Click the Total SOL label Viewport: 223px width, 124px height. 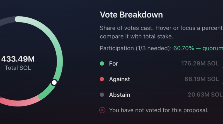[x=18, y=68]
